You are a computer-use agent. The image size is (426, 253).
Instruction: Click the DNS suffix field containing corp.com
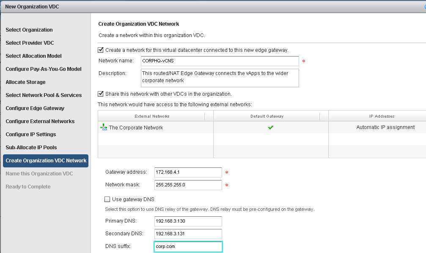(187, 247)
